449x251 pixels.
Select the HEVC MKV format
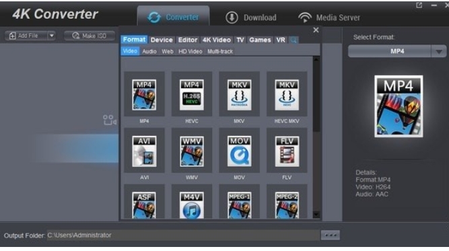click(x=287, y=94)
